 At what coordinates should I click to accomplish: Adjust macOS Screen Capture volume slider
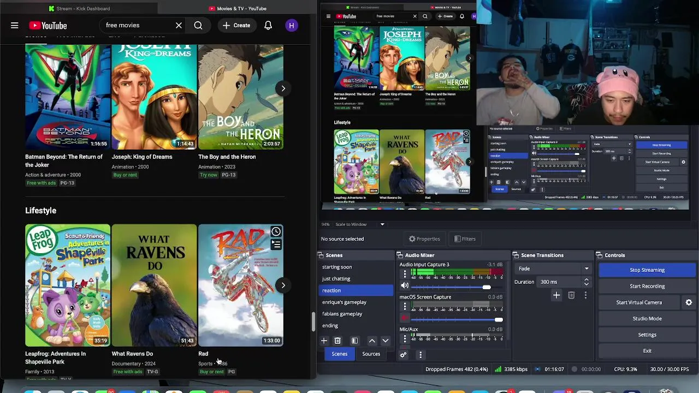point(457,319)
